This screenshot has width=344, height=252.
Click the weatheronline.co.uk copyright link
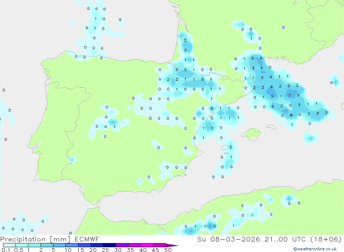point(315,249)
